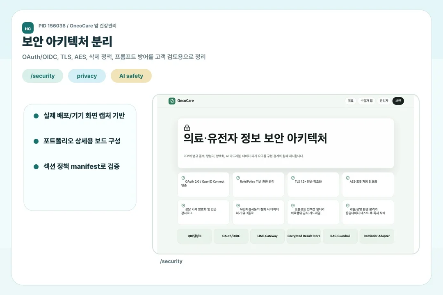Screen dimensions: 443x295
Task: Click shield icon on TLS 1.2+ card
Action: tap(293, 178)
